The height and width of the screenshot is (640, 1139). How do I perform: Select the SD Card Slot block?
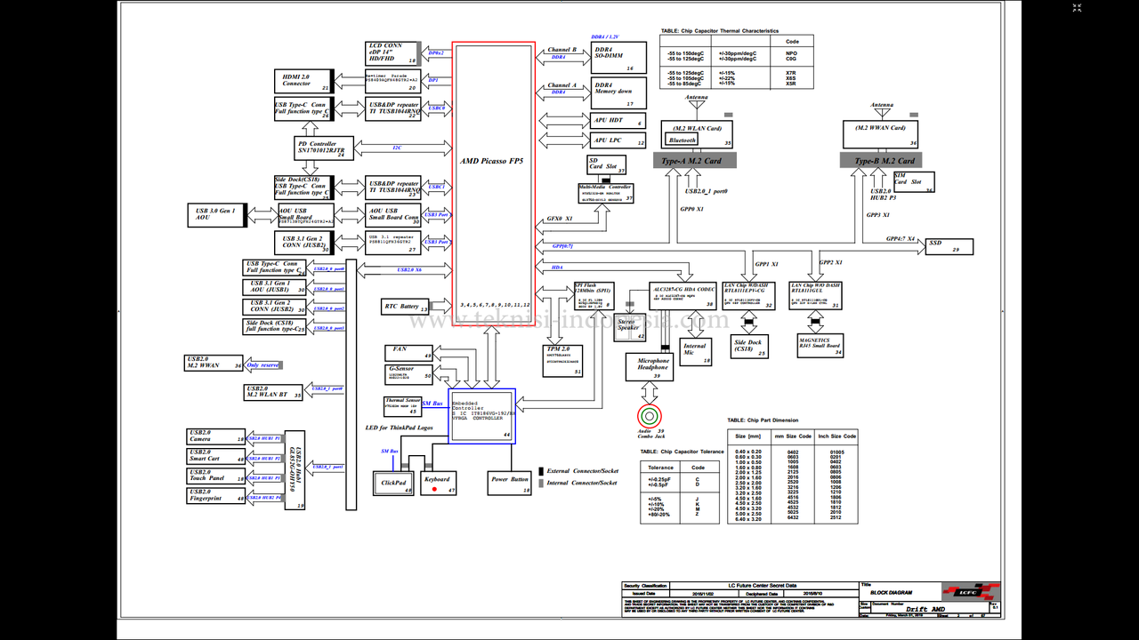point(607,164)
